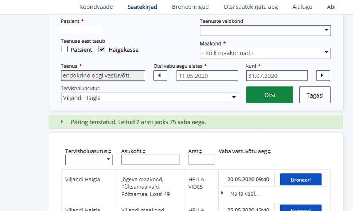353x211 pixels.
Task: Switch to the Saatekirjad tab
Action: click(142, 7)
